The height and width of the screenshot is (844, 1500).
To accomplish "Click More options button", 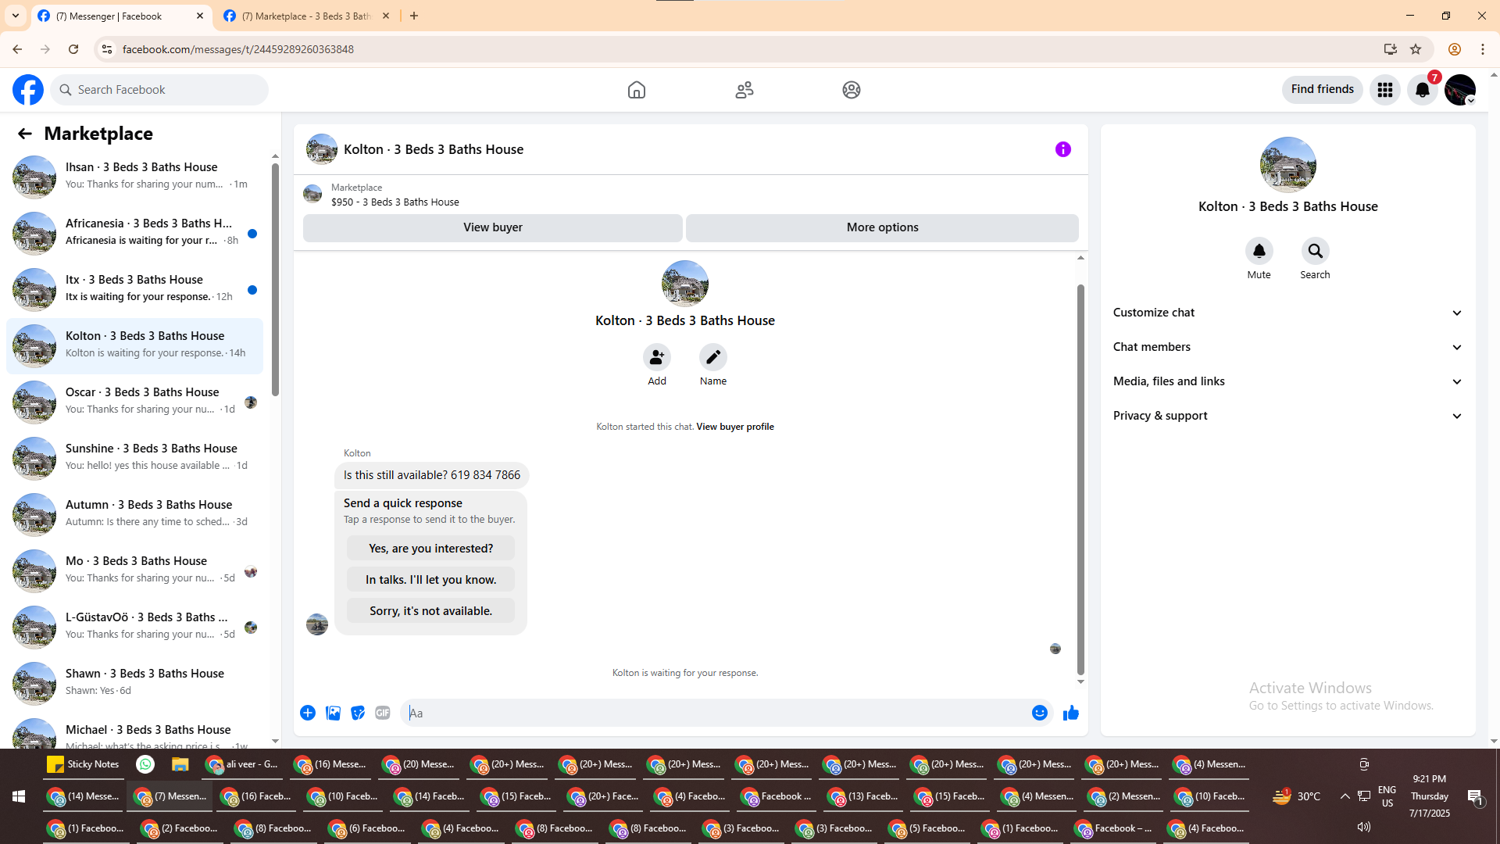I will (x=882, y=227).
